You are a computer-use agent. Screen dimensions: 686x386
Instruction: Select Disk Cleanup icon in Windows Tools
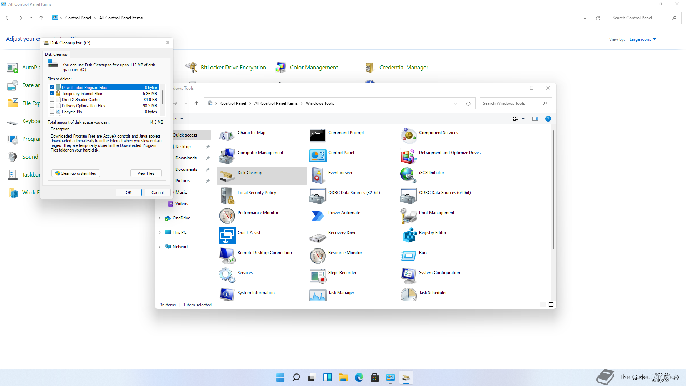pyautogui.click(x=227, y=175)
